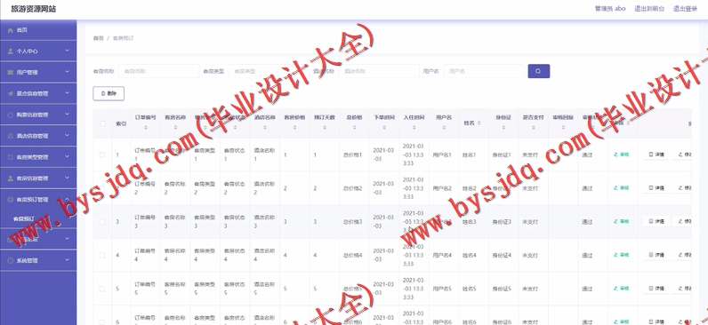Sort by 客房价格 column arrows
This screenshot has height=325, width=708.
pyautogui.click(x=294, y=128)
